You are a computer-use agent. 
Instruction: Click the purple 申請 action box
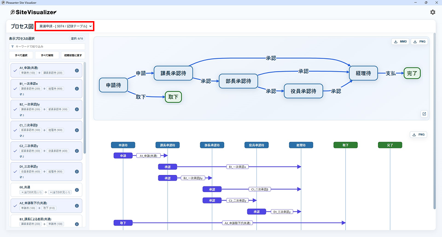123,156
